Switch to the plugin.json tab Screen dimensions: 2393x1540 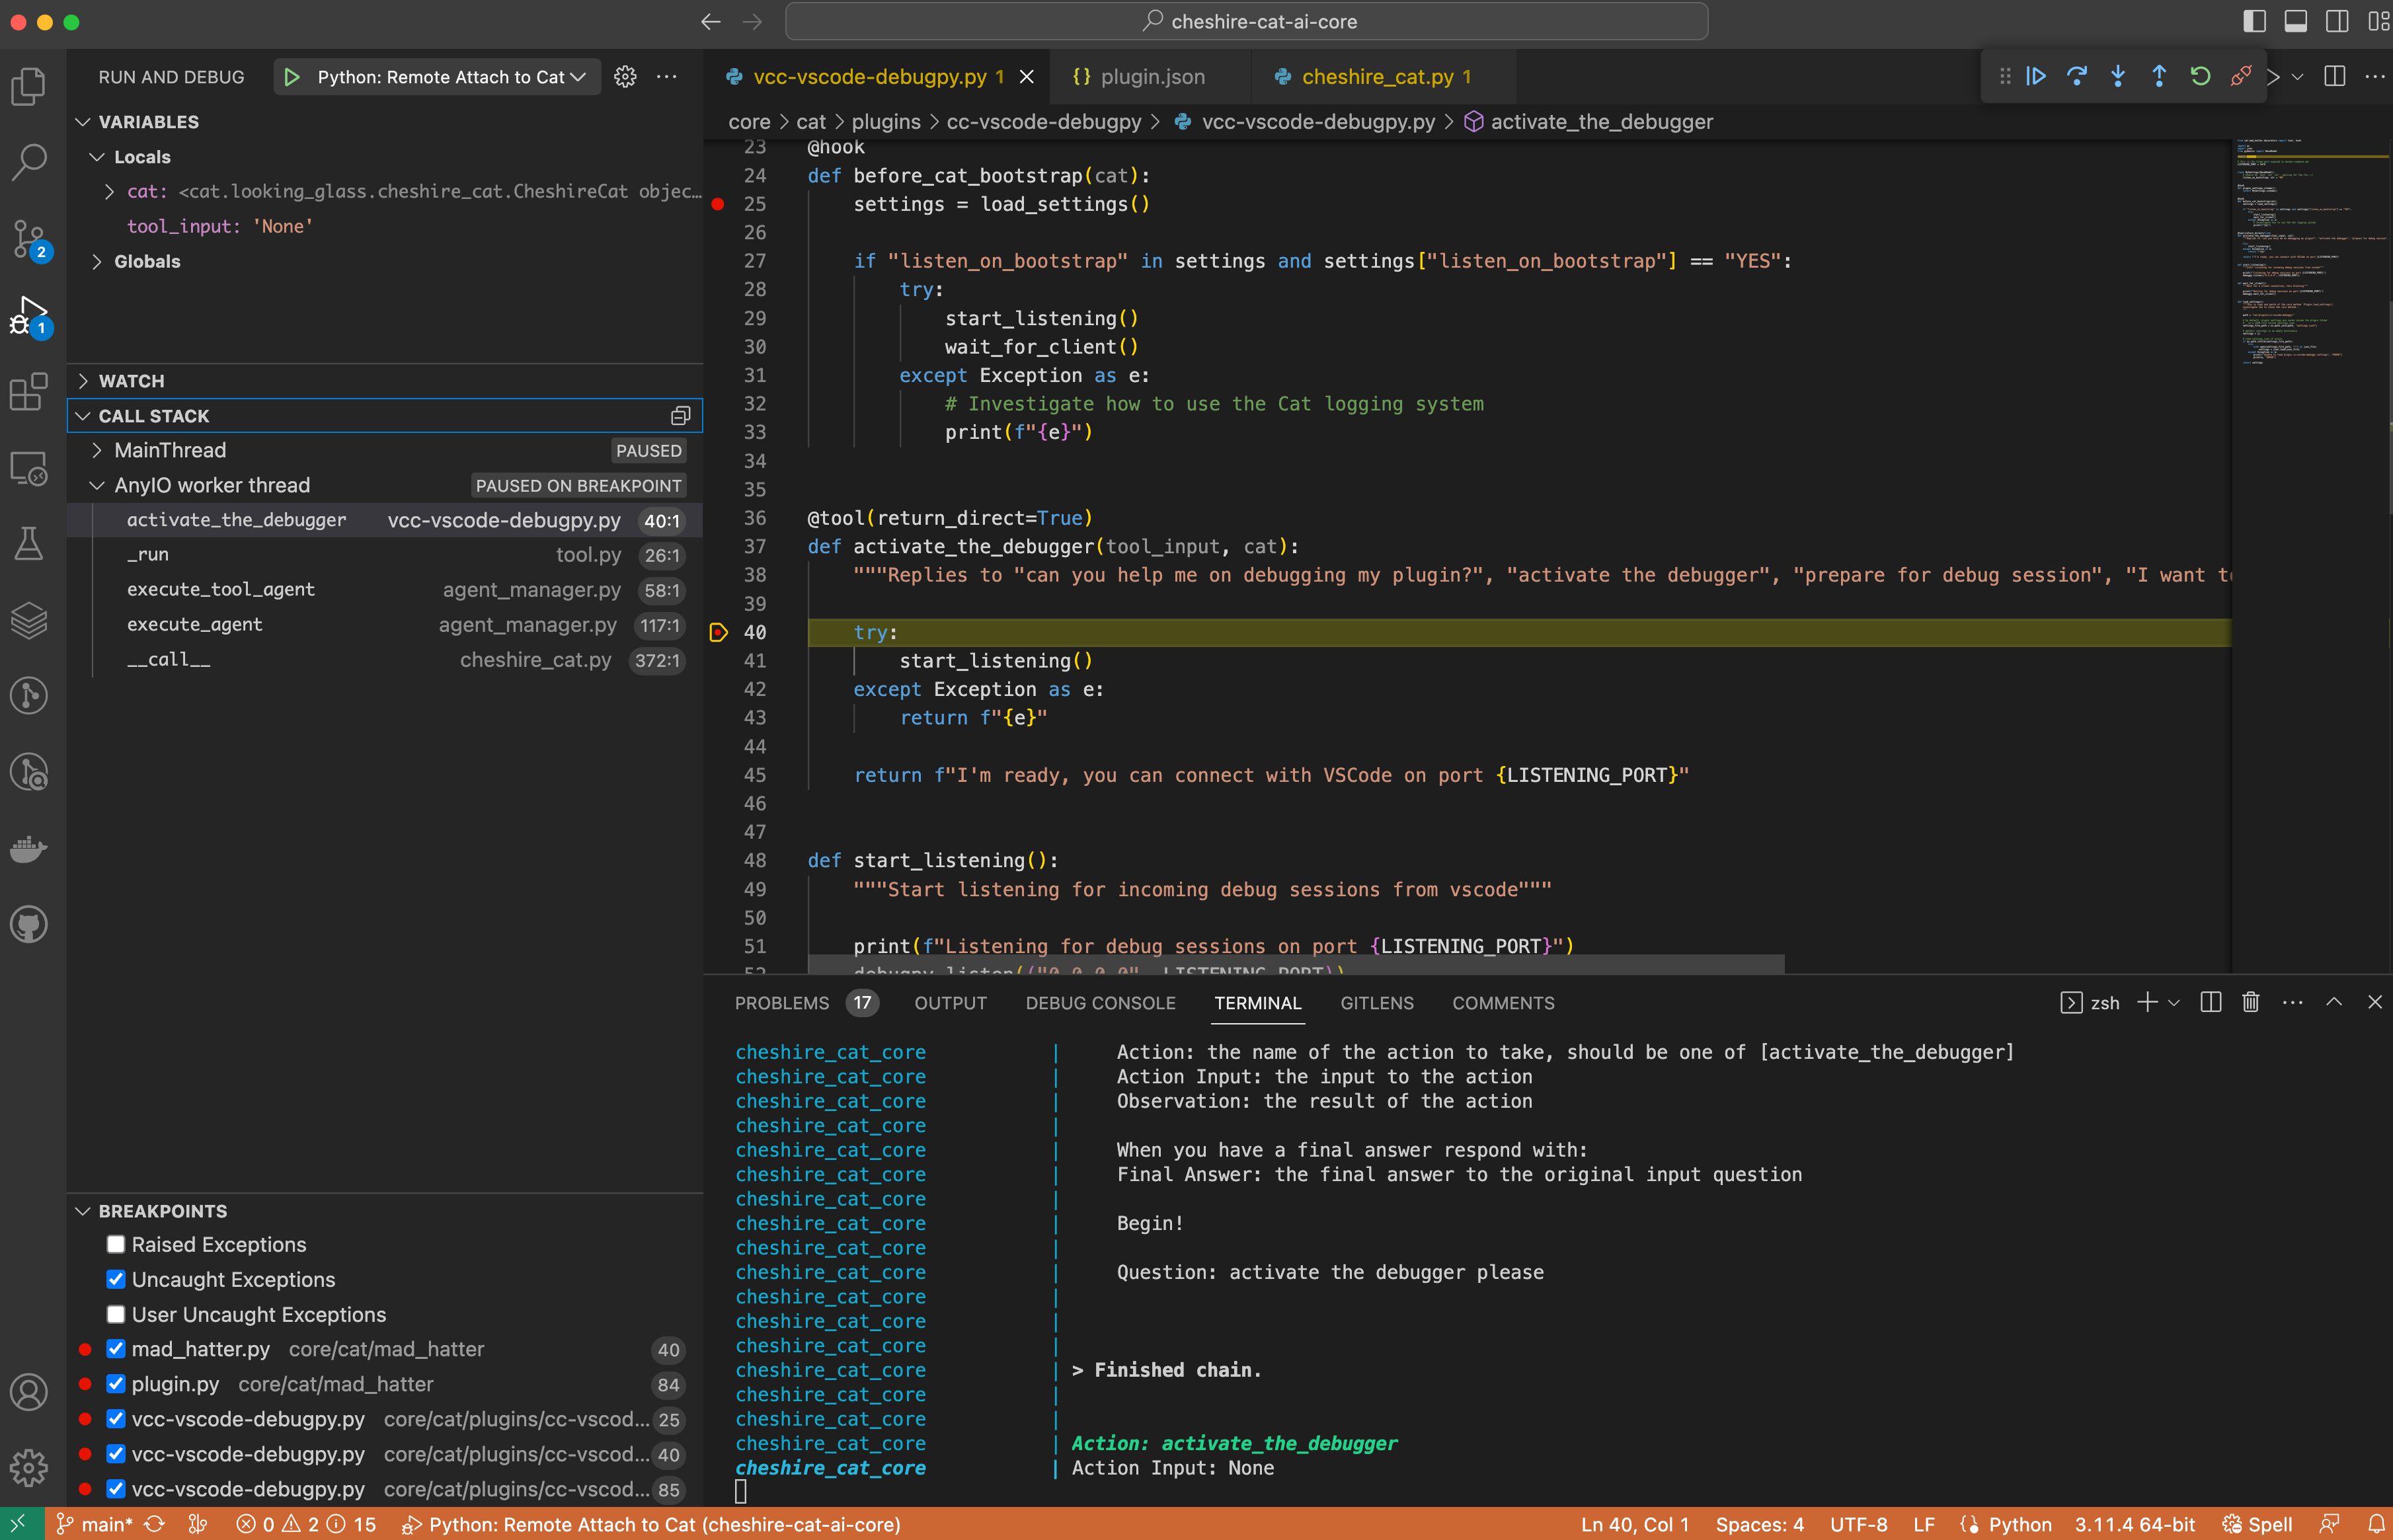[1152, 76]
